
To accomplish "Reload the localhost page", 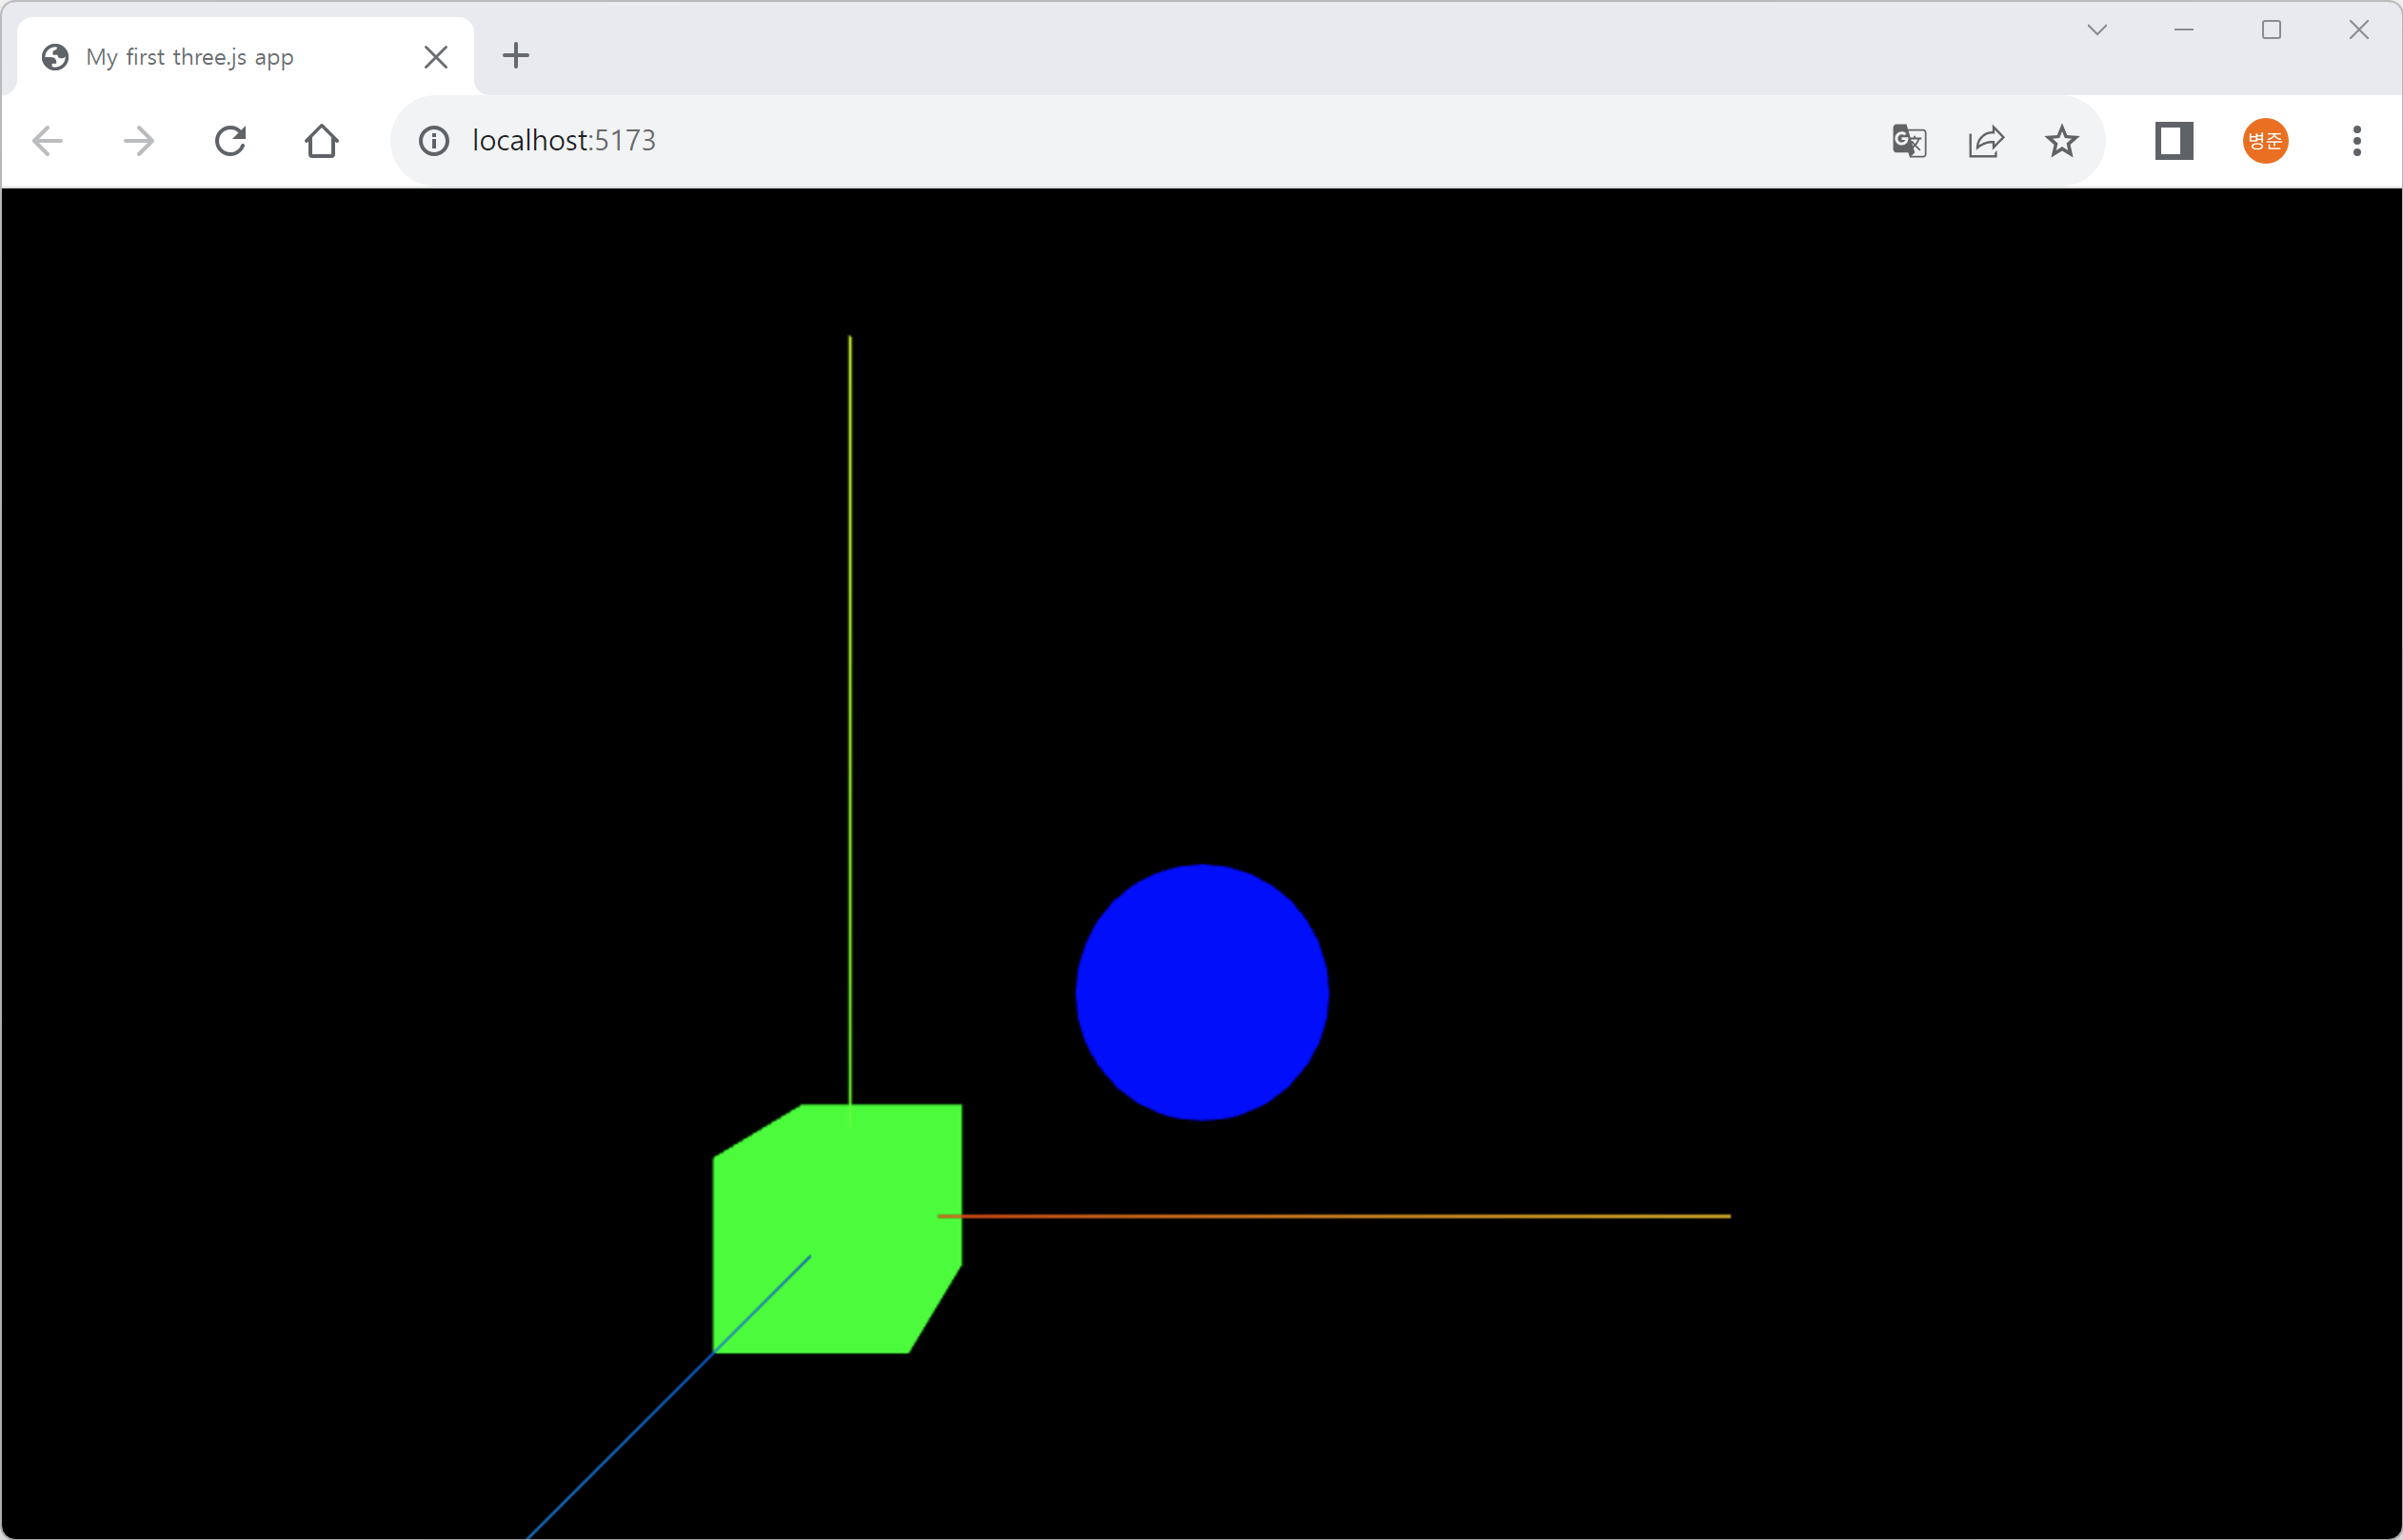I will 230,141.
